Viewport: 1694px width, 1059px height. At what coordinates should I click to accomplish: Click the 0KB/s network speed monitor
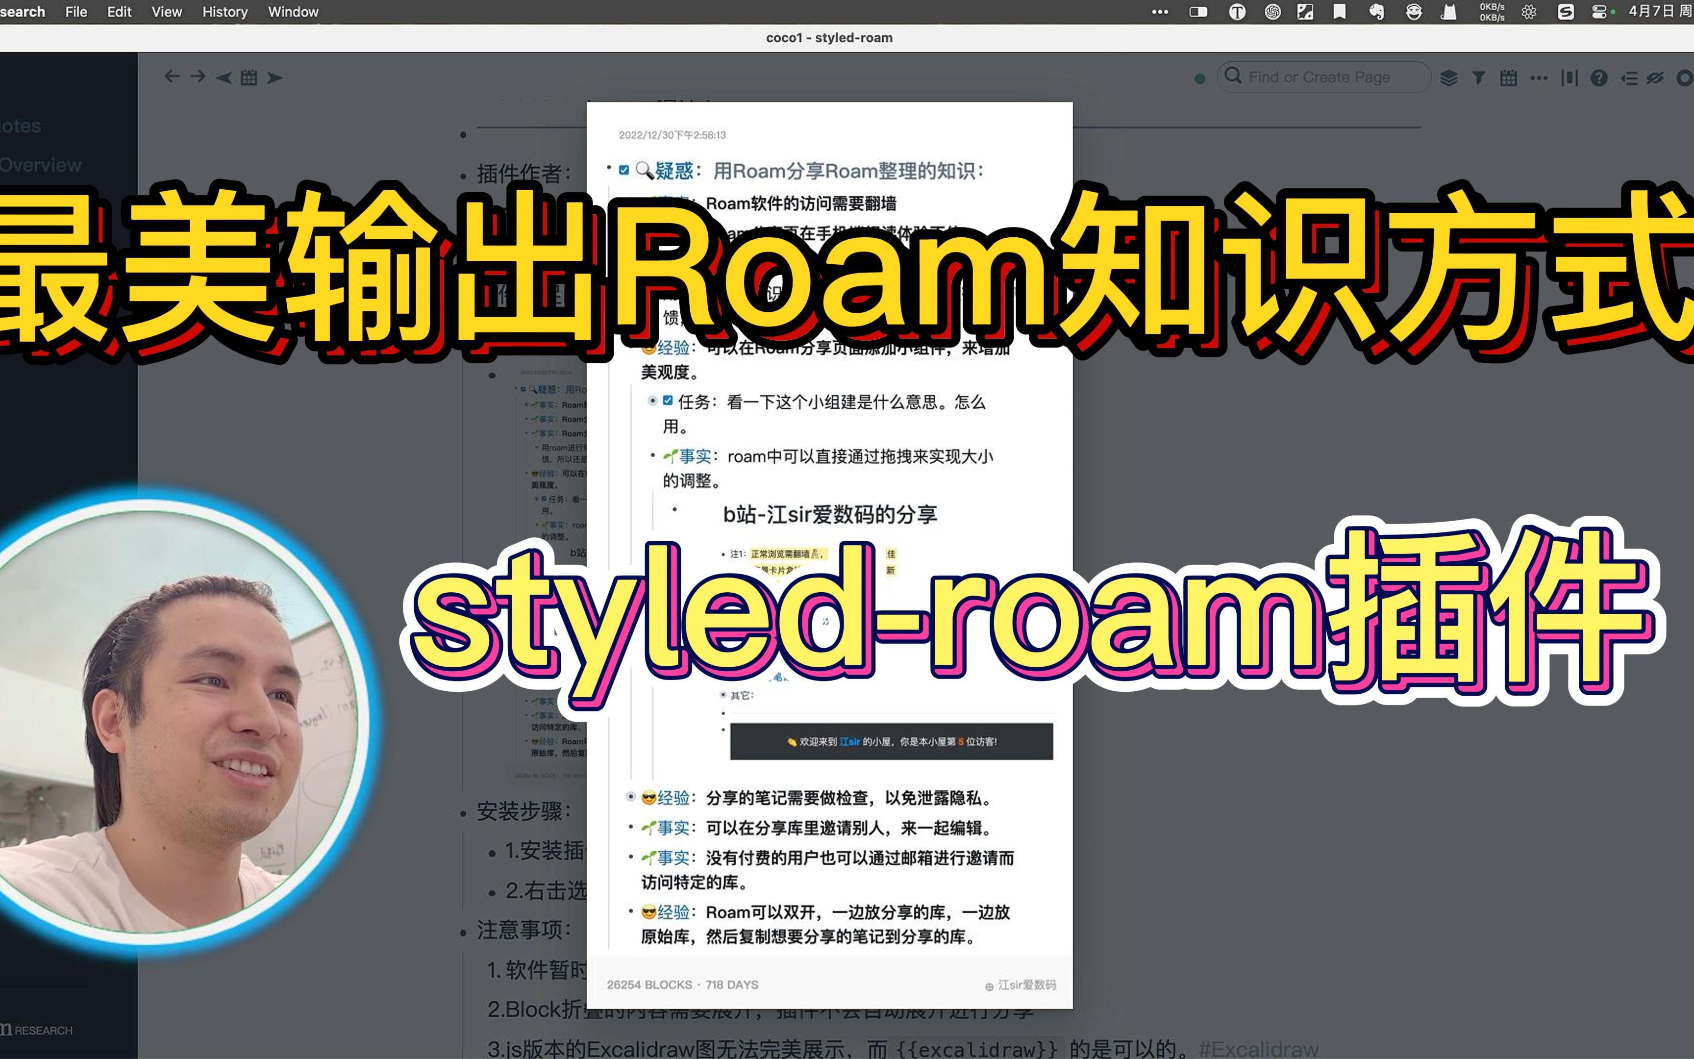[x=1492, y=12]
